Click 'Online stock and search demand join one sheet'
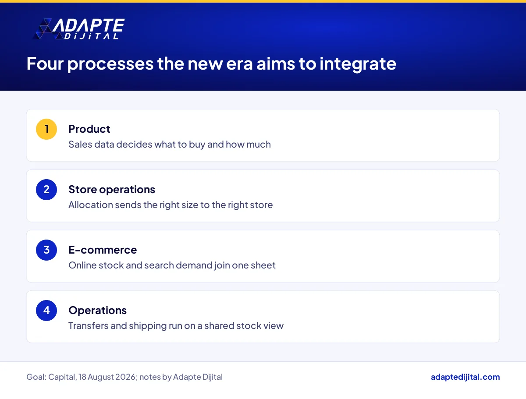Screen dimensions: 526x399 click(x=172, y=265)
